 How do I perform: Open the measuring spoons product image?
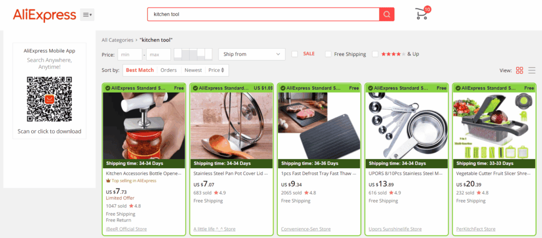coord(406,126)
